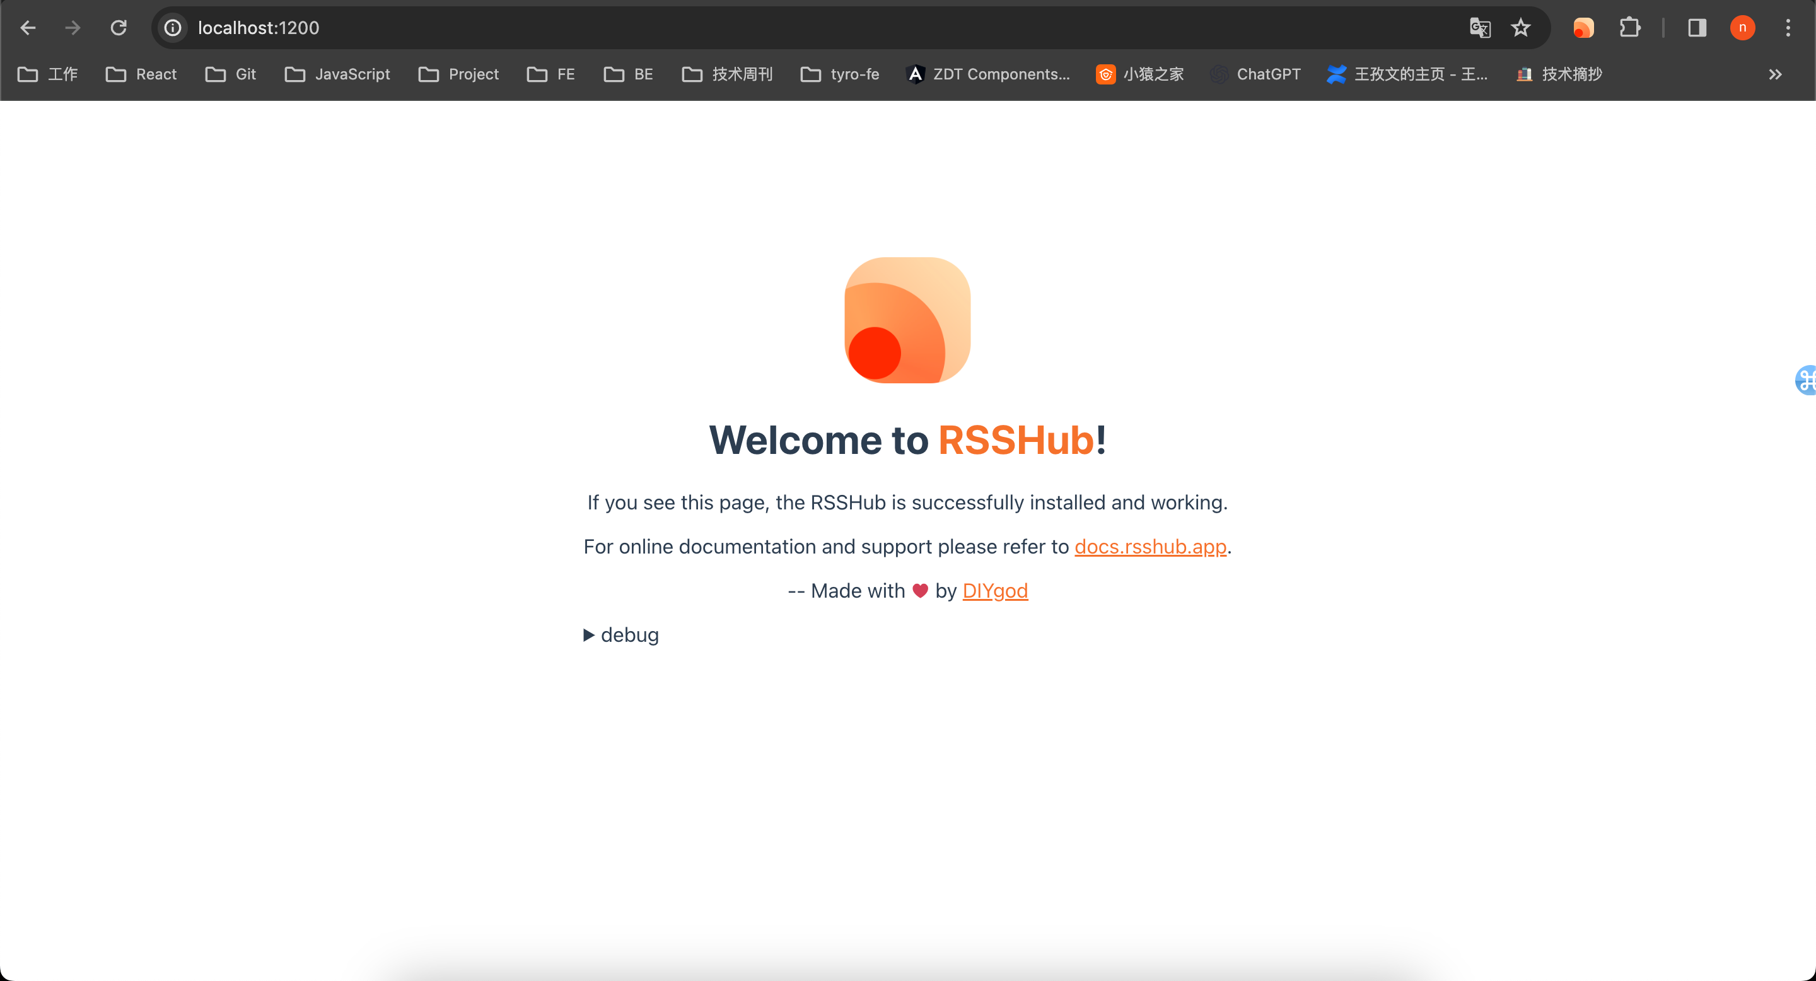This screenshot has height=981, width=1816.
Task: Expand the debug details section
Action: pyautogui.click(x=621, y=635)
